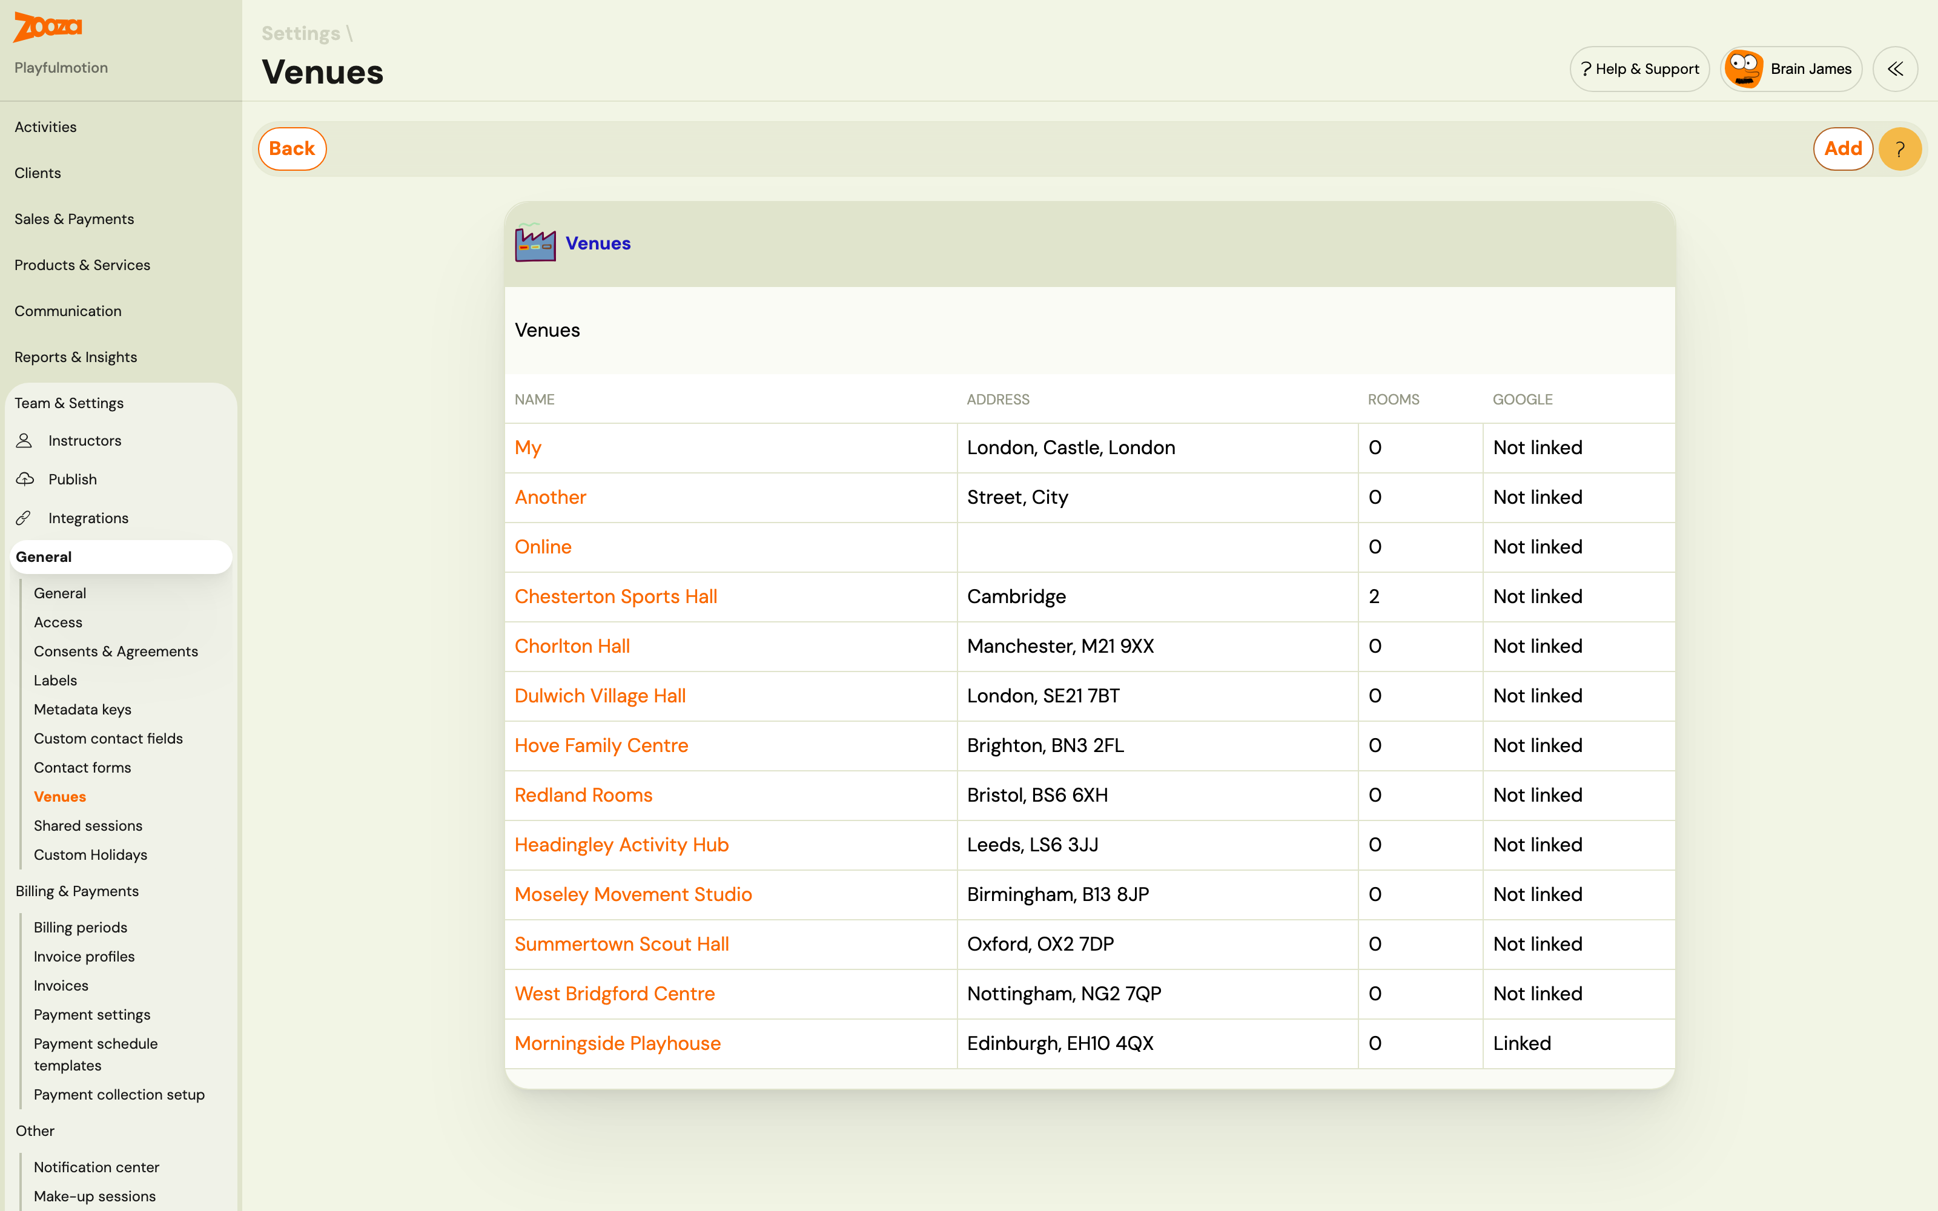
Task: Click the Integrations link icon
Action: click(x=24, y=518)
